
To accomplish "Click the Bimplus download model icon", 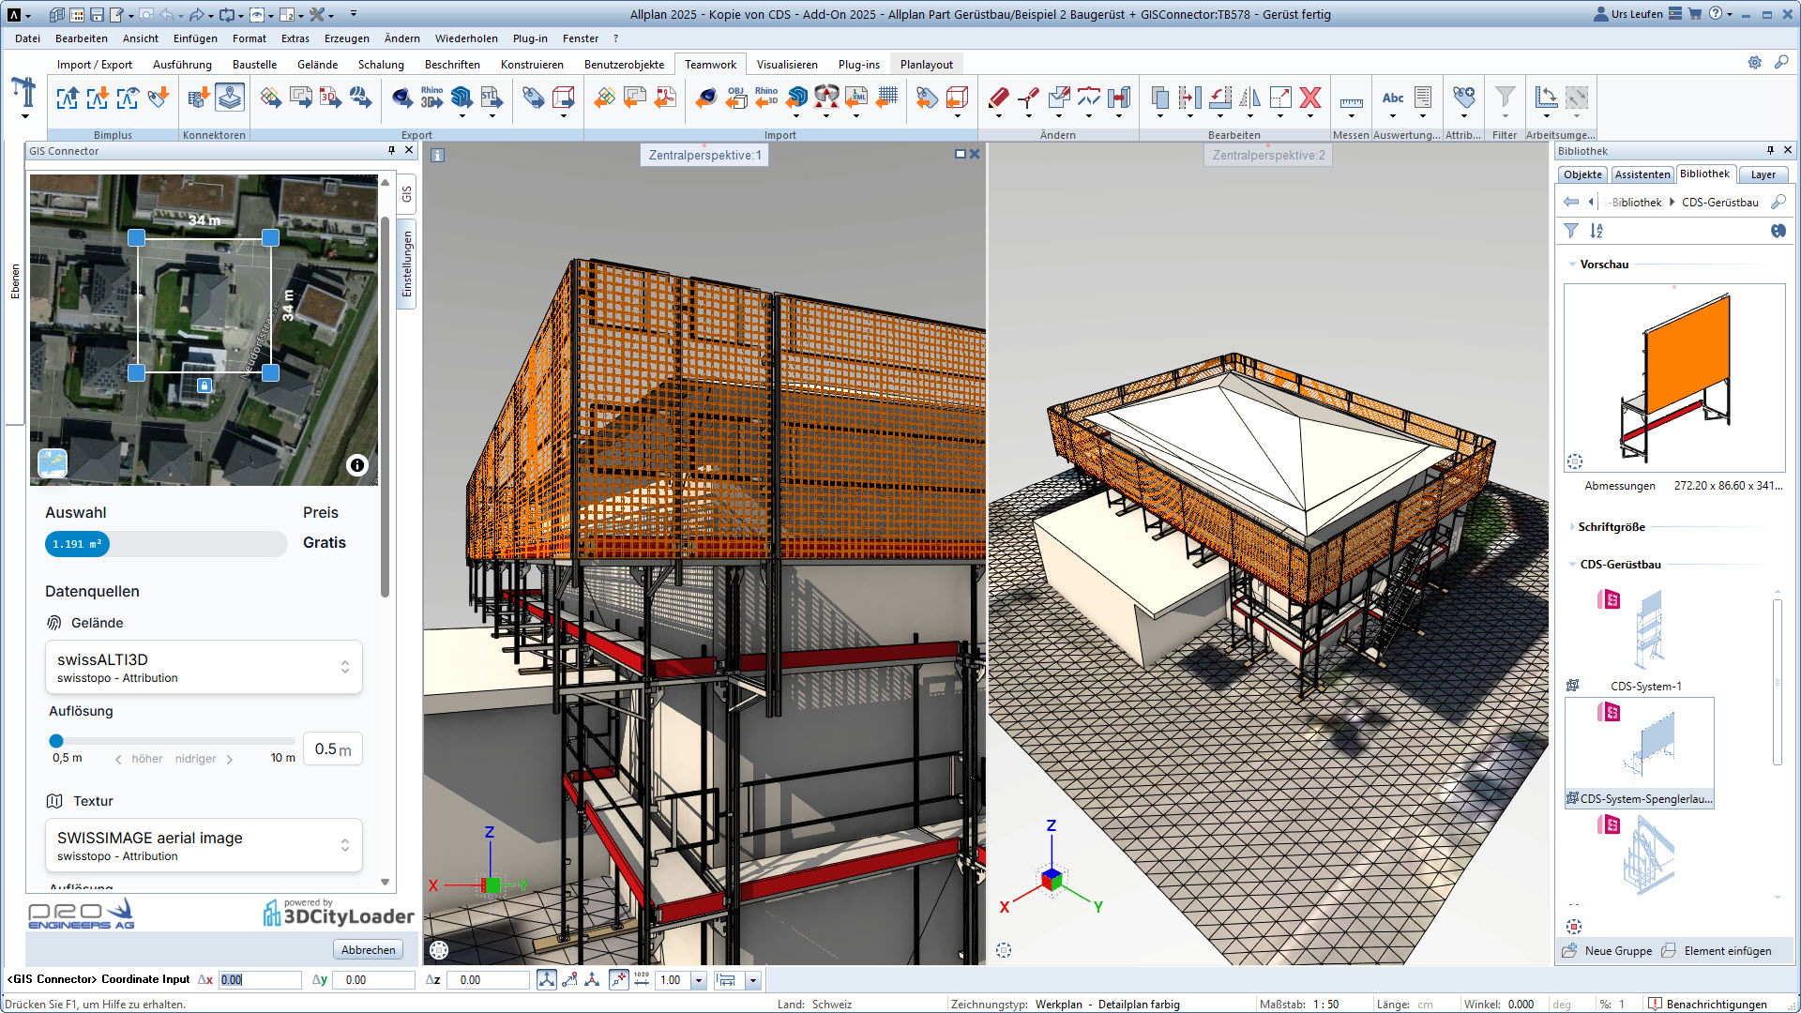I will [98, 97].
